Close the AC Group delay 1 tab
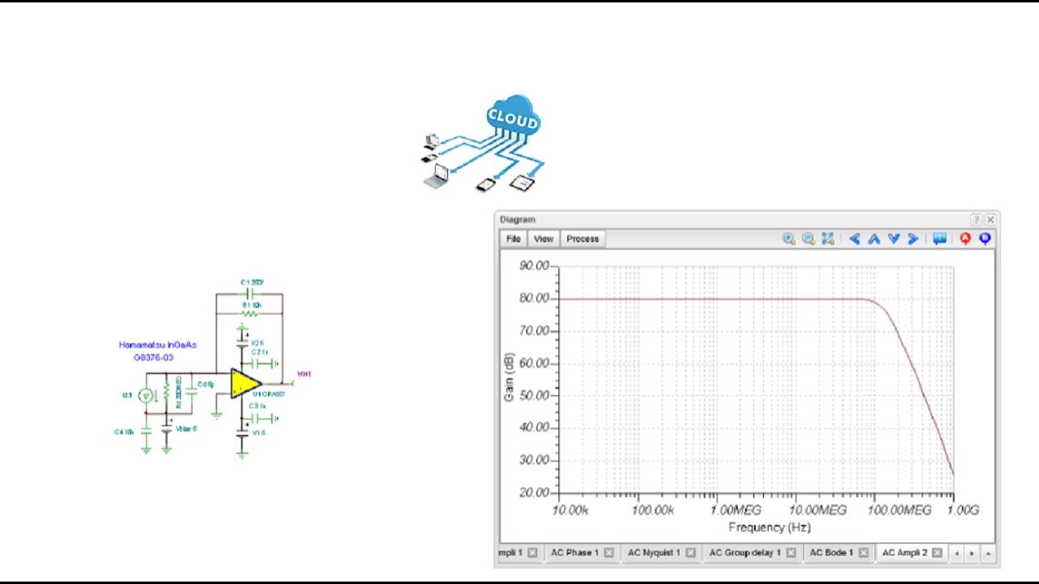Image resolution: width=1039 pixels, height=584 pixels. coord(791,553)
